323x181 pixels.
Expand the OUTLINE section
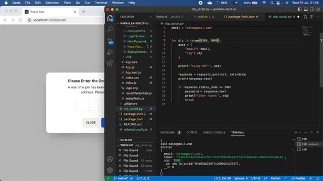[126, 140]
